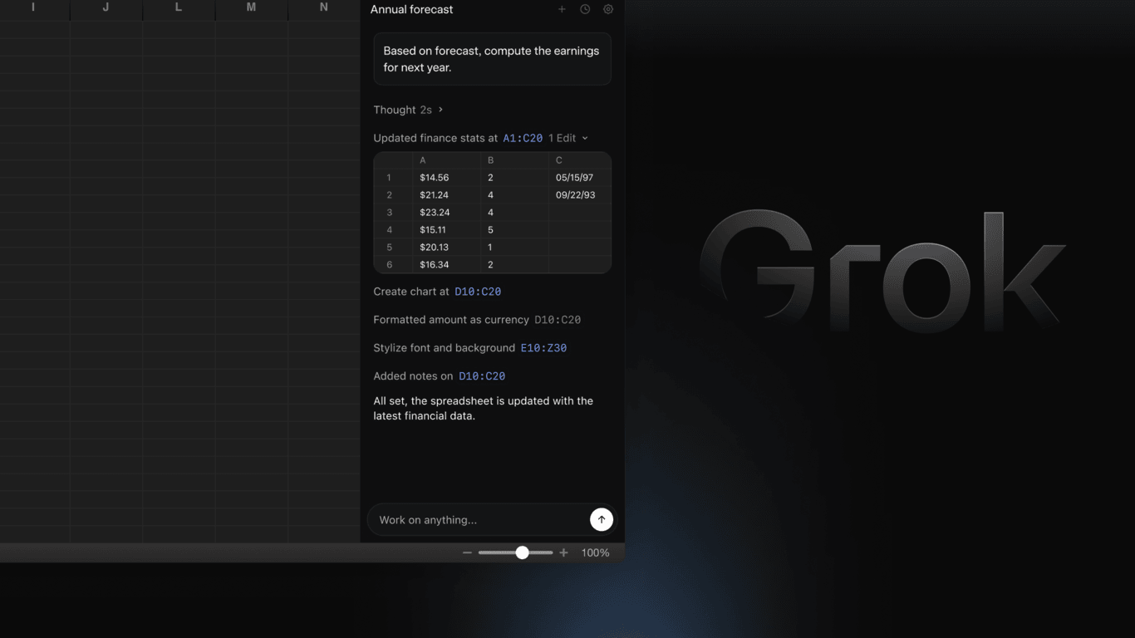
Task: Click the user message about forecast earnings
Action: tap(492, 59)
